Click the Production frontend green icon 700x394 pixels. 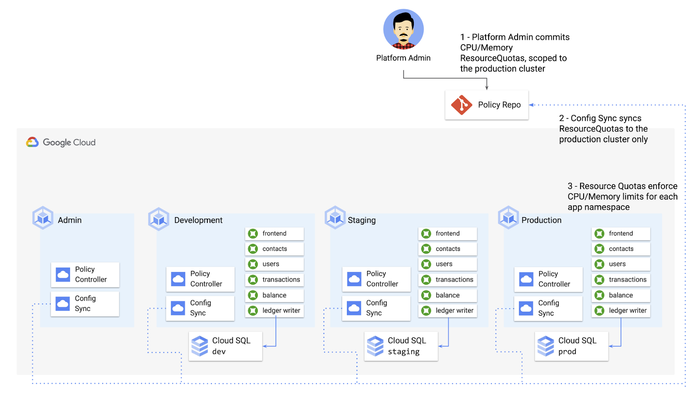pos(599,234)
